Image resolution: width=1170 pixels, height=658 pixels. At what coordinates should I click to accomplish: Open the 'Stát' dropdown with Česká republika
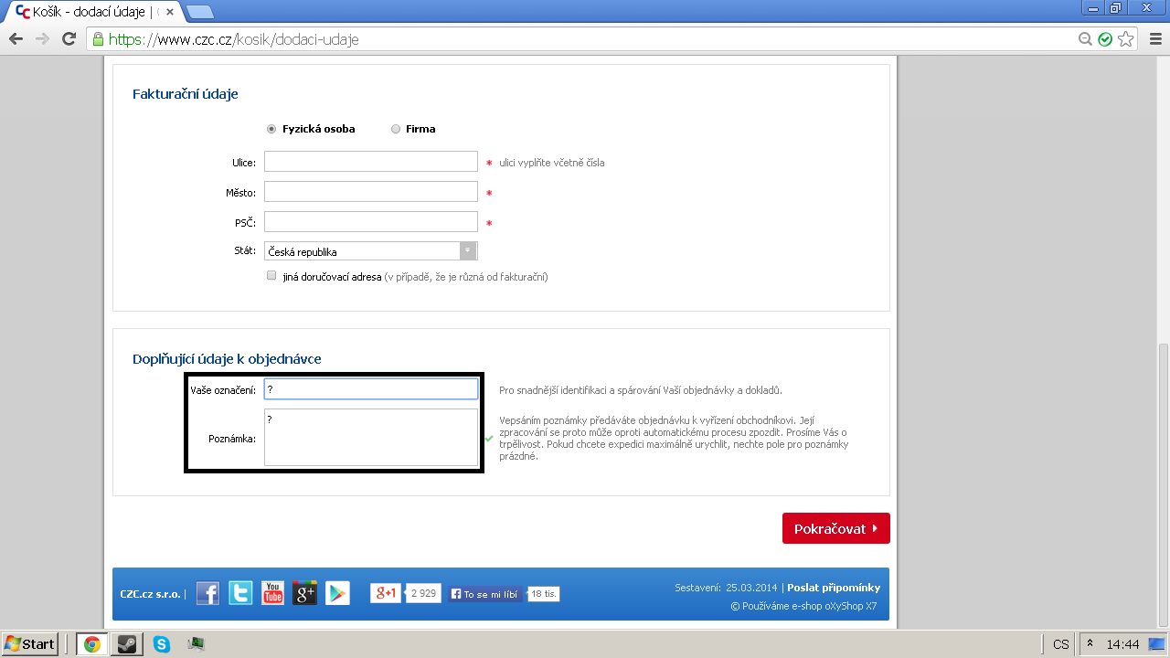tap(371, 251)
